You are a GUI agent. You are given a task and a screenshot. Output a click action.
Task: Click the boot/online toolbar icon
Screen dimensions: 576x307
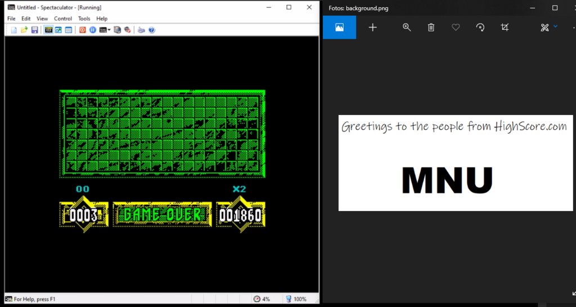[x=141, y=30]
